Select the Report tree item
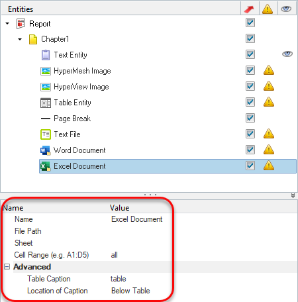The height and width of the screenshot is (302, 298). 40,24
